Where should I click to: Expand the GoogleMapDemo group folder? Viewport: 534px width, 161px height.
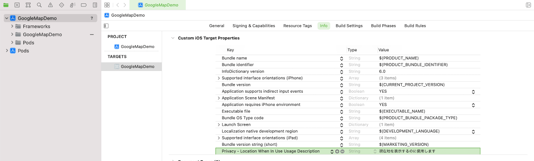point(12,35)
